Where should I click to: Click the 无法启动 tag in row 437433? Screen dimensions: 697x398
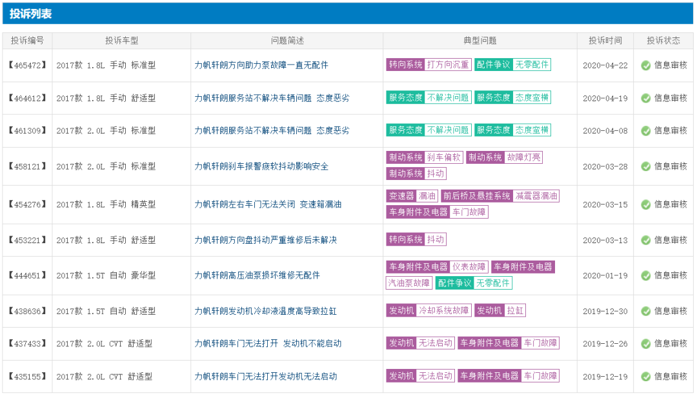point(435,343)
